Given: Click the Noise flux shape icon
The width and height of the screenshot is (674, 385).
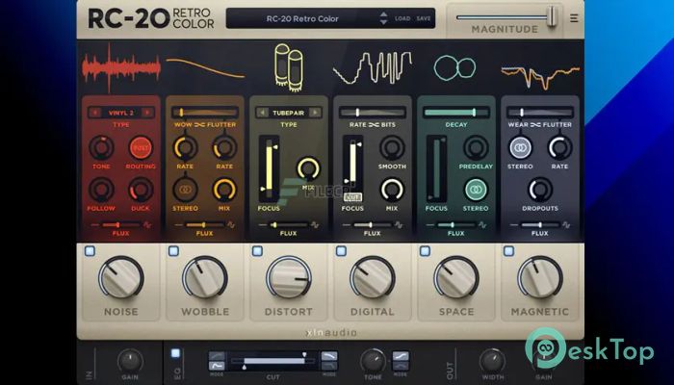Looking at the screenshot, I should [x=147, y=224].
